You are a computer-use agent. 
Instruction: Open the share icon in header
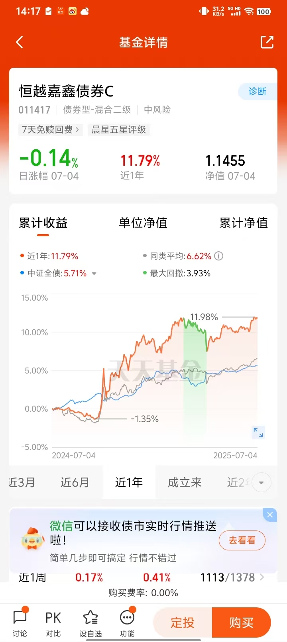(267, 42)
